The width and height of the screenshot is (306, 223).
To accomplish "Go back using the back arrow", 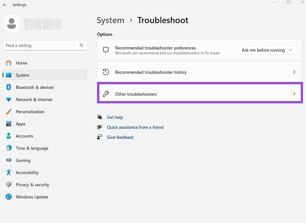I will coord(5,5).
